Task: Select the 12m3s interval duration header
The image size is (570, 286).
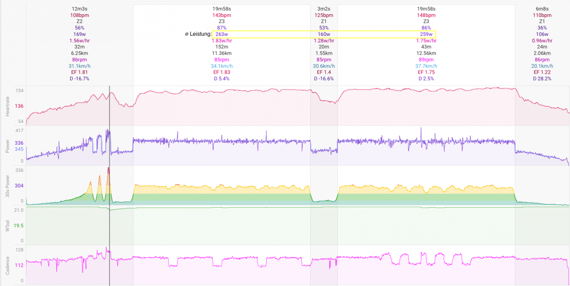Action: (79, 9)
